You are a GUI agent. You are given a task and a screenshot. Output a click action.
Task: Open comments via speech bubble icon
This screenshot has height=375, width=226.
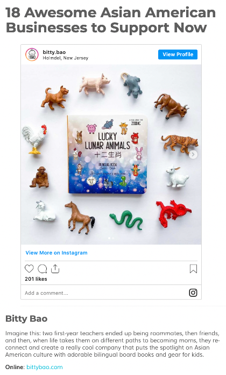coord(43,269)
